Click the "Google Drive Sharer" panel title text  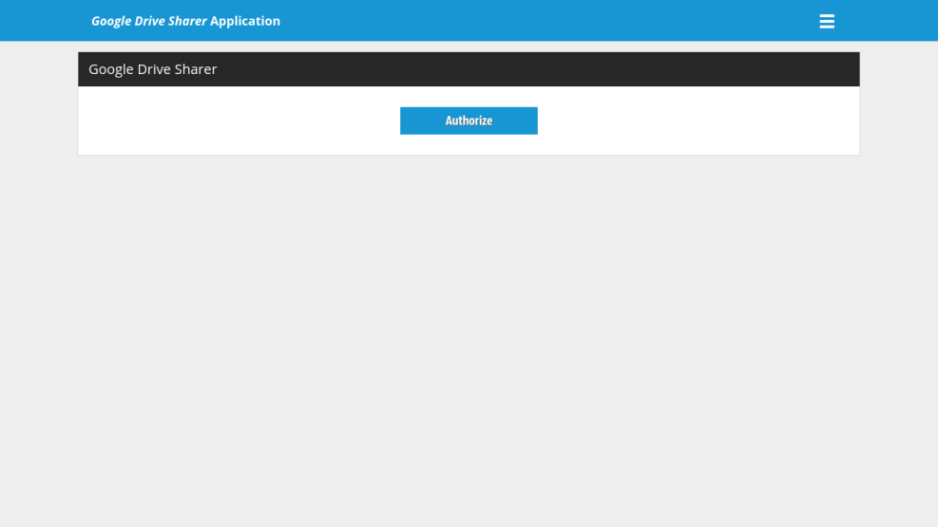coord(153,69)
